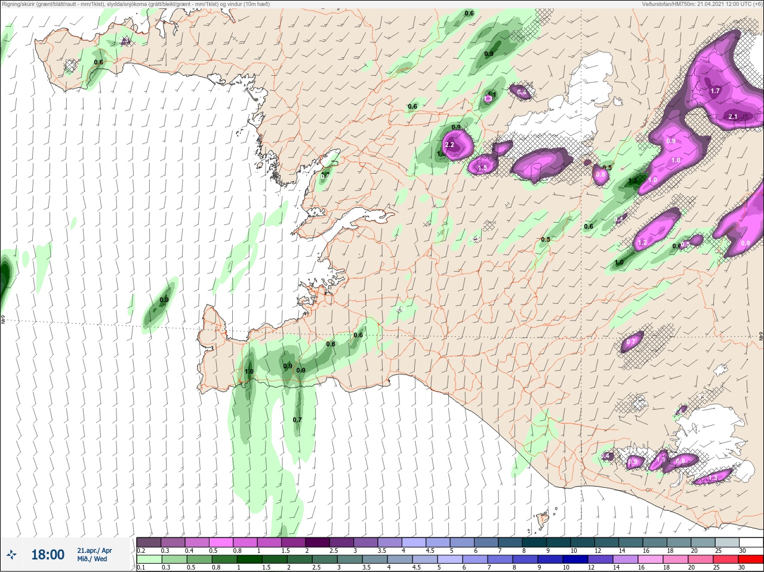Select the rain-scale swatch starting at 0.1
Image resolution: width=764 pixels, height=572 pixels.
pos(149,559)
